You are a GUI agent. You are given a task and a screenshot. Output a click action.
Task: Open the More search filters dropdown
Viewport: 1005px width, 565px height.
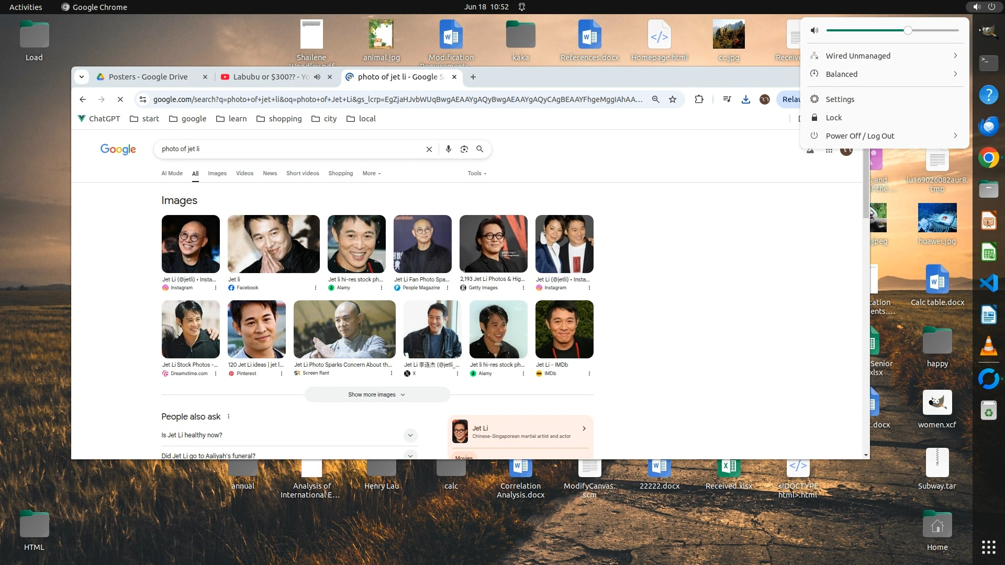[x=372, y=173]
